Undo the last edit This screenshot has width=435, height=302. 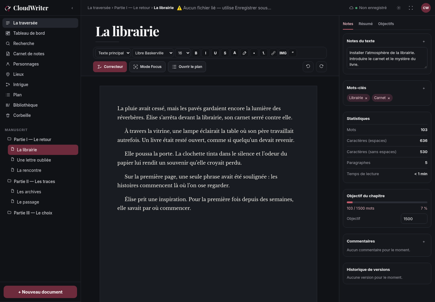coord(308,67)
